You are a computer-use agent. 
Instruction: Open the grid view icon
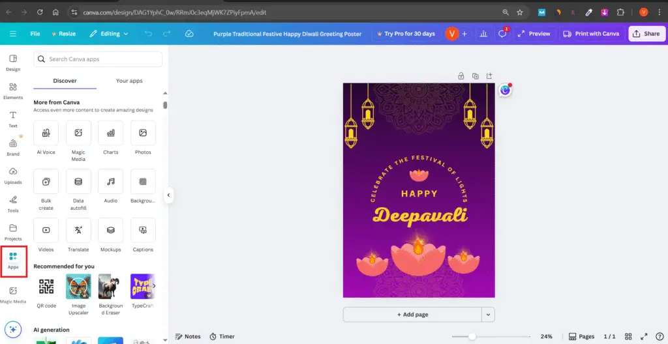tap(628, 336)
